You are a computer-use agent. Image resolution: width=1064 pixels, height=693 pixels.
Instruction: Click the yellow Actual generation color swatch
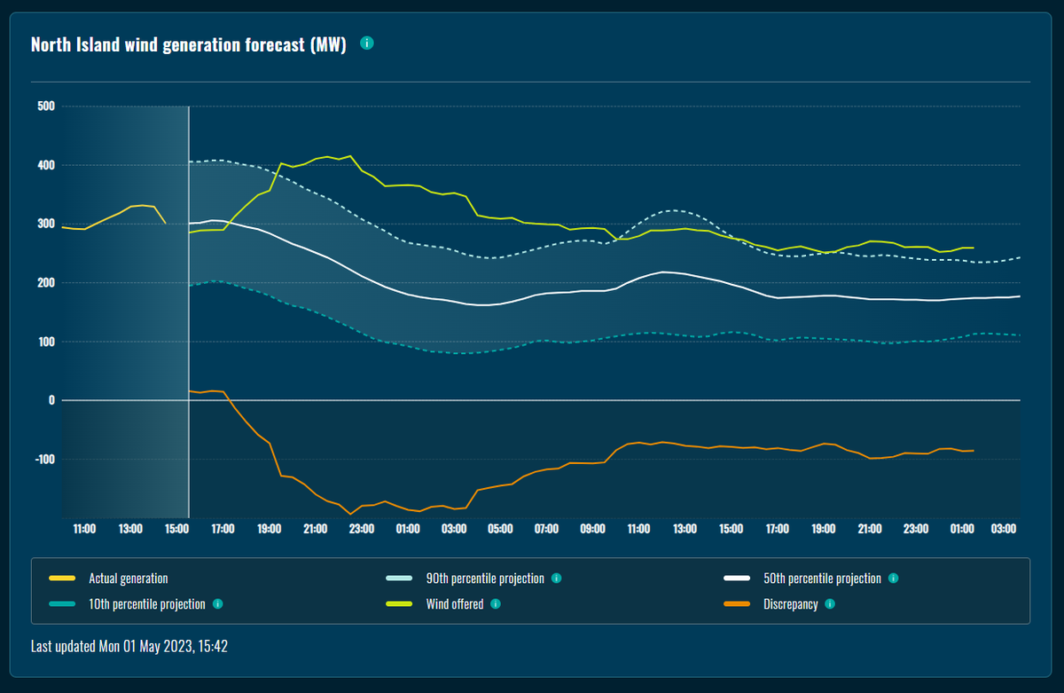61,579
